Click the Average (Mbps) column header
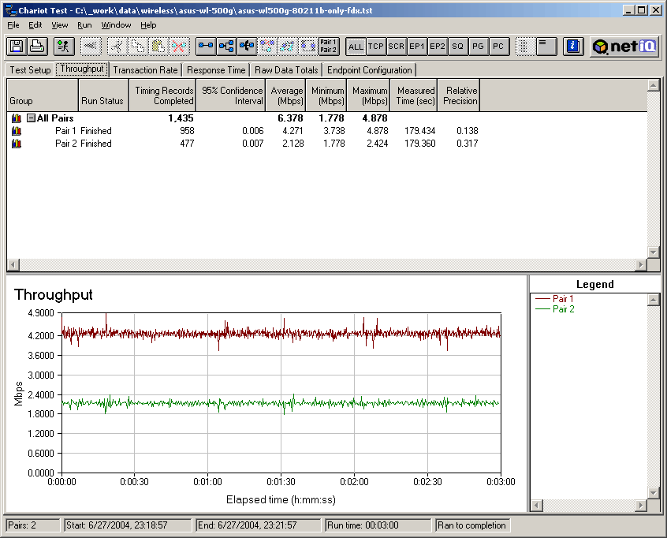667x538 pixels. pyautogui.click(x=286, y=96)
